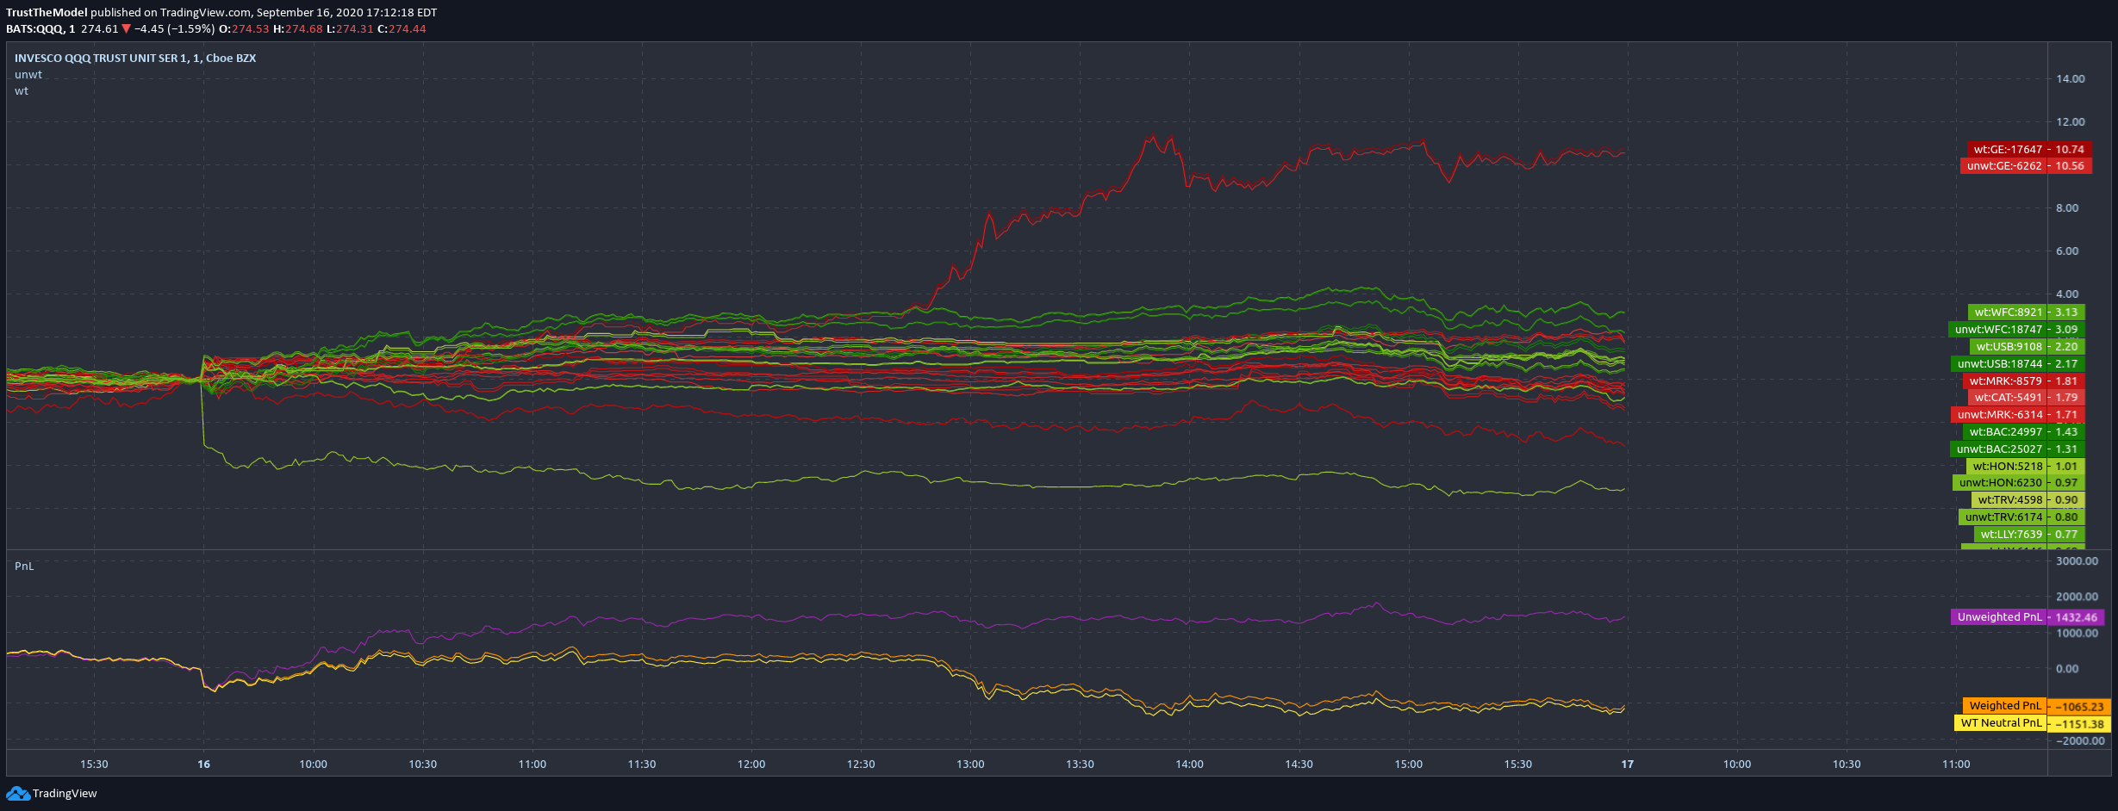Click the 13:30 time axis label

click(1080, 764)
